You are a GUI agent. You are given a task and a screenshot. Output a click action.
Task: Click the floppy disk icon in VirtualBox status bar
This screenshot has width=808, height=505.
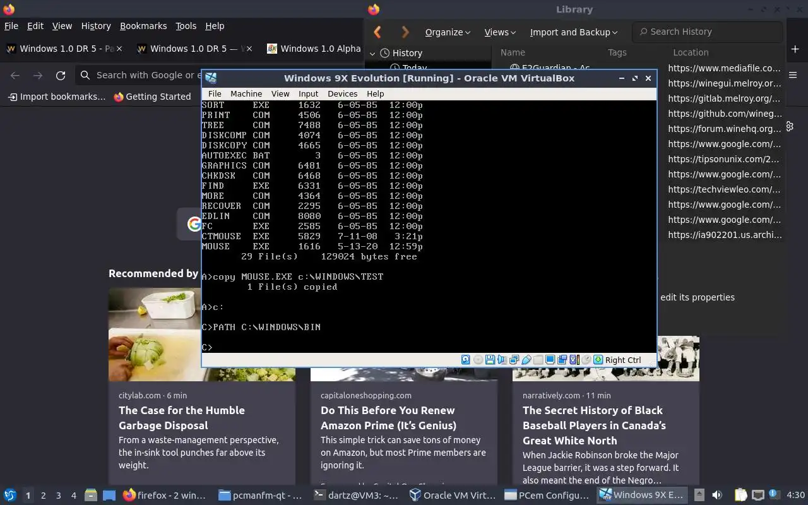(x=490, y=360)
